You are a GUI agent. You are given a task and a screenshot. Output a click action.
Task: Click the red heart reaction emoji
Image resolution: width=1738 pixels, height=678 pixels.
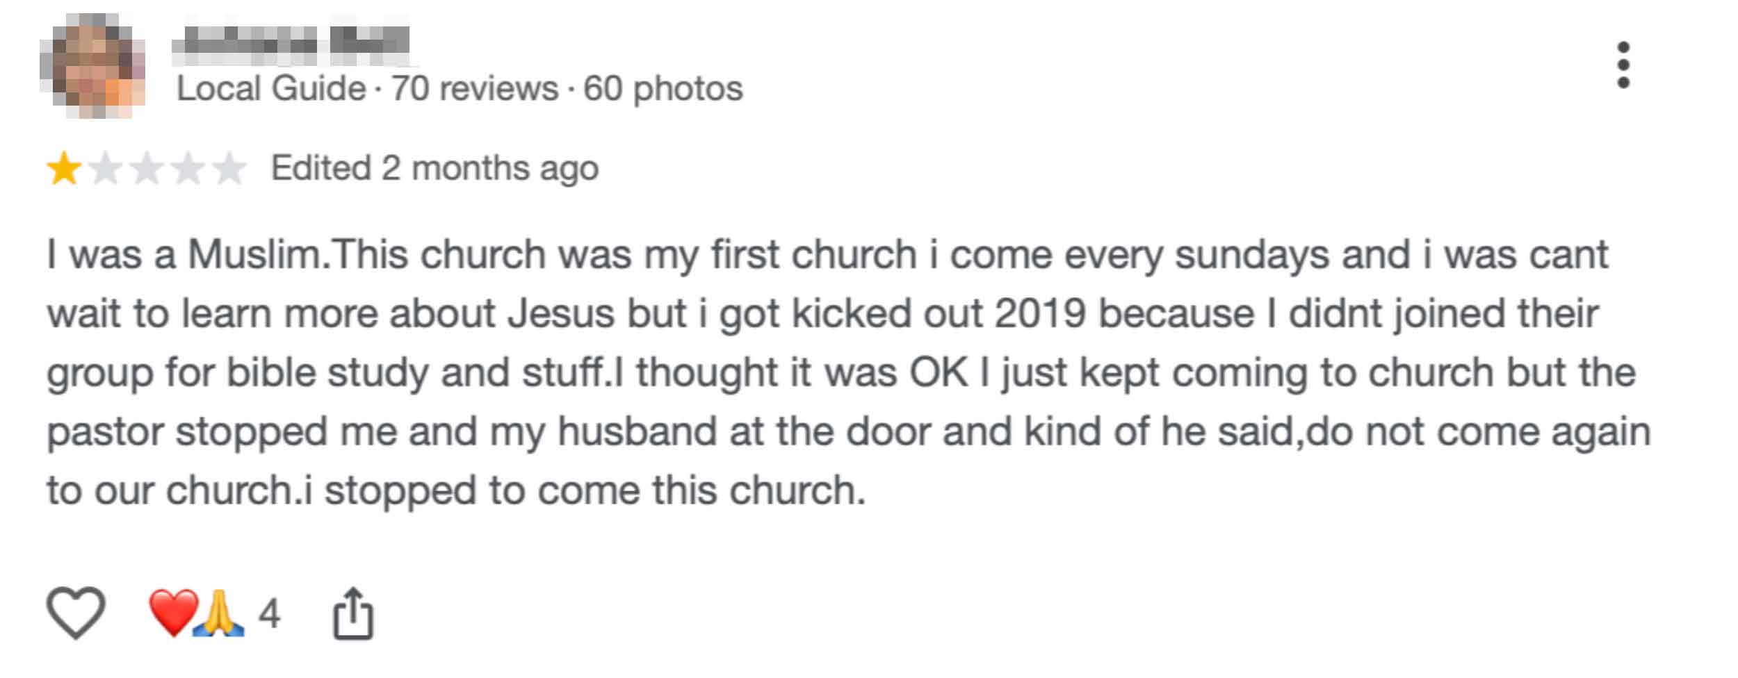coord(173,613)
